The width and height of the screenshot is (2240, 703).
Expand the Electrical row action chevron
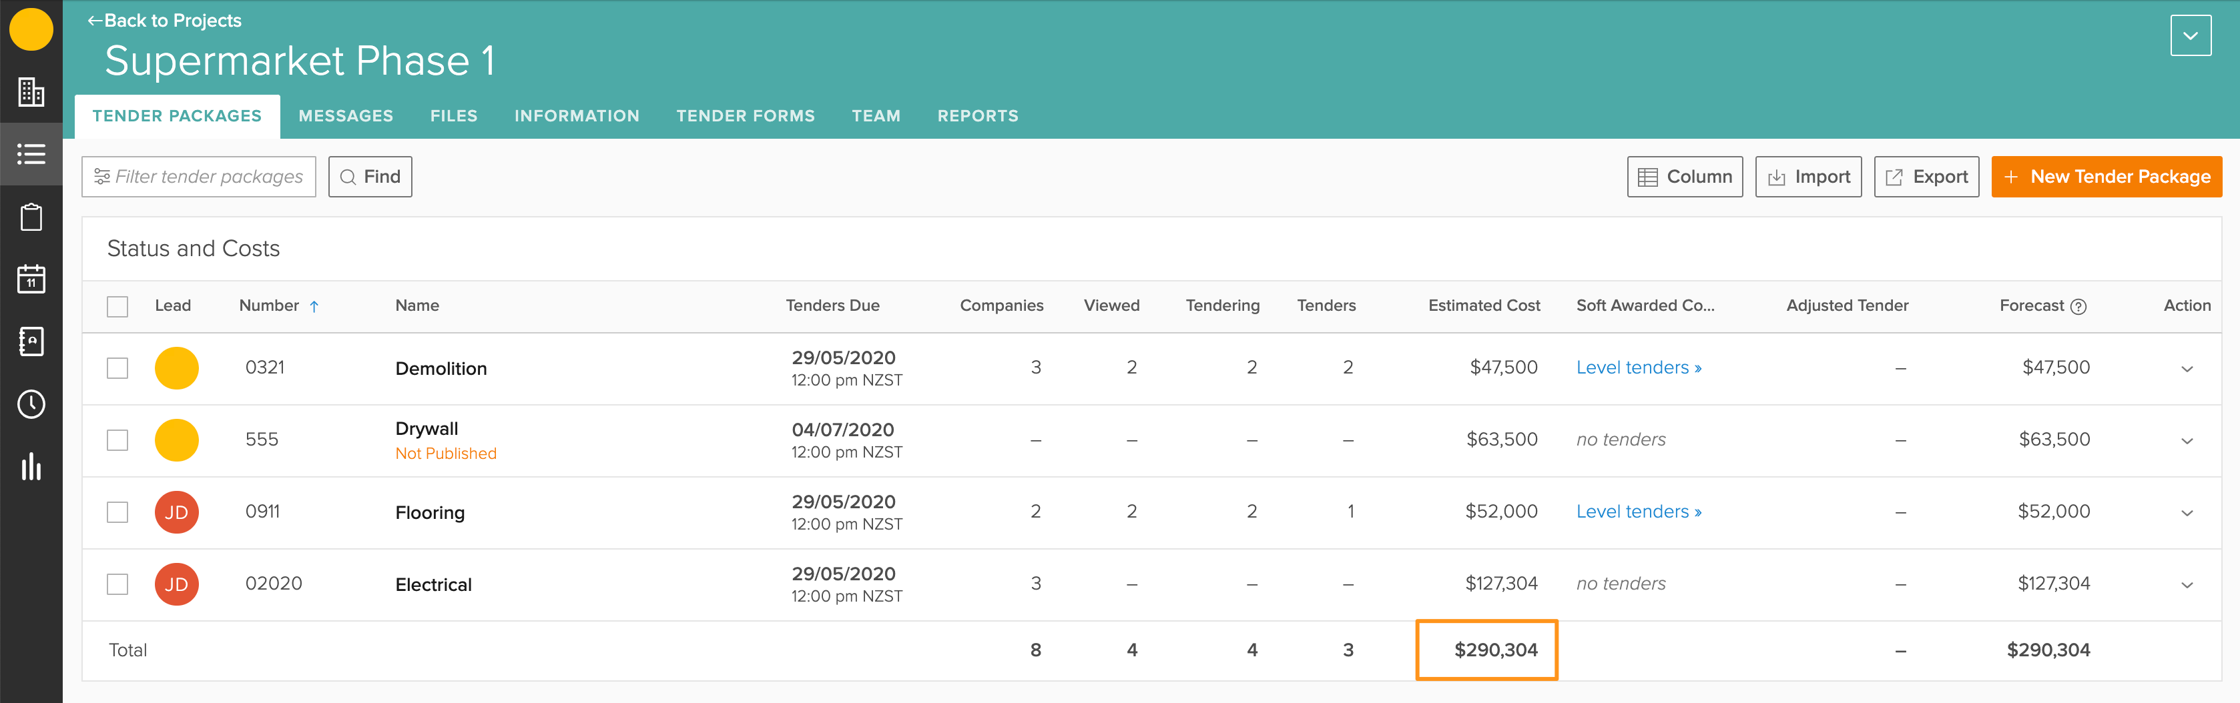pos(2187,585)
